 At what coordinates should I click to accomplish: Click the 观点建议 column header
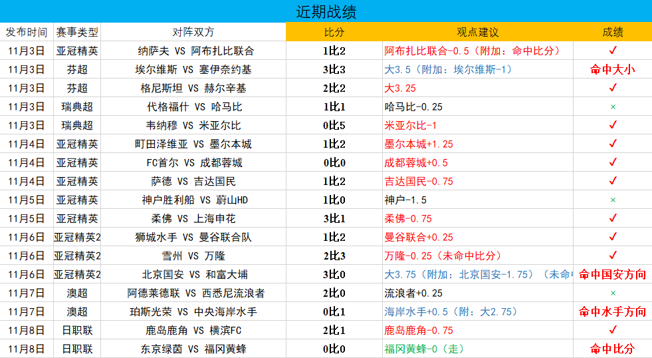(477, 32)
